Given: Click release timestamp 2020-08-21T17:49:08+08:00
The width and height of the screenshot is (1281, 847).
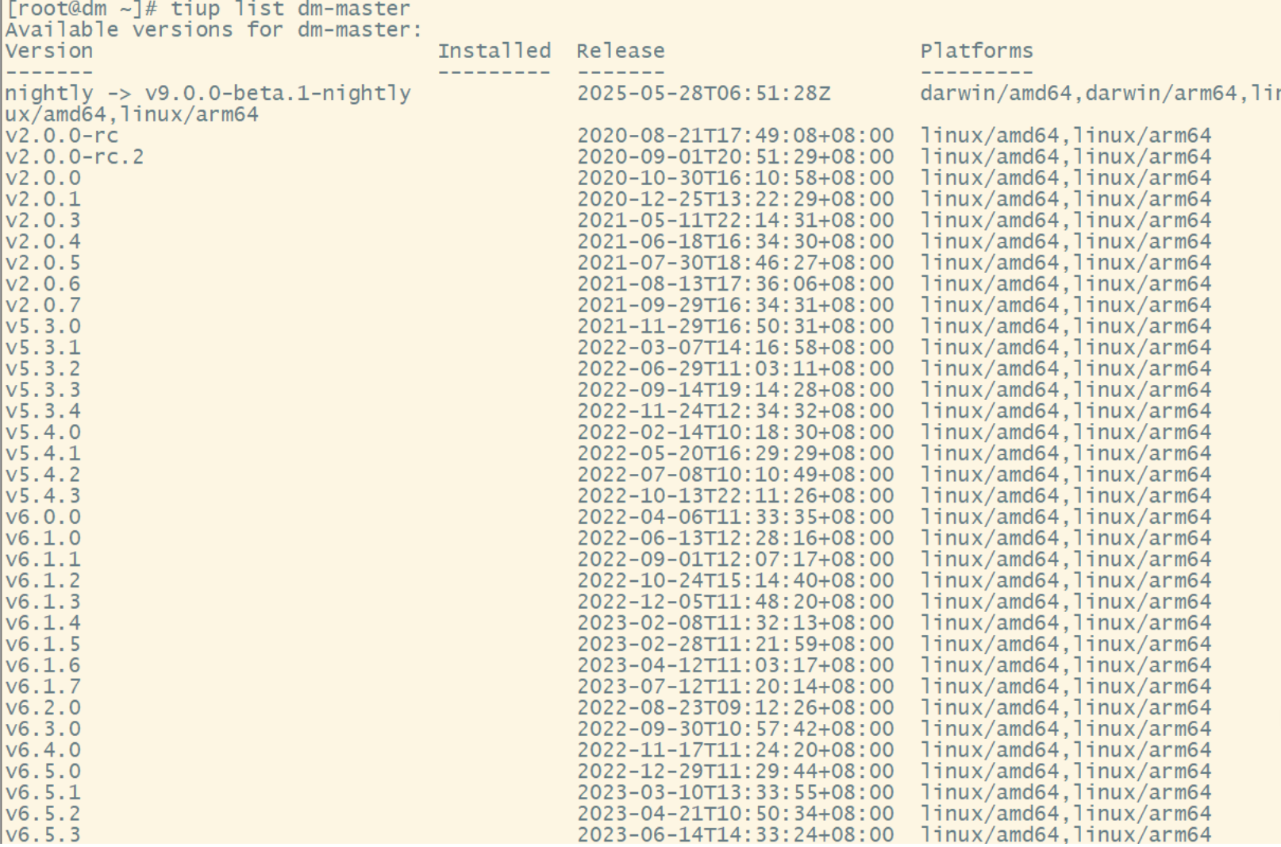Looking at the screenshot, I should point(735,136).
